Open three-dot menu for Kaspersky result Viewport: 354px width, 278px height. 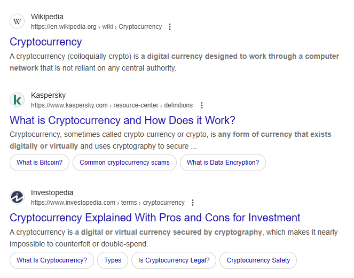point(201,105)
